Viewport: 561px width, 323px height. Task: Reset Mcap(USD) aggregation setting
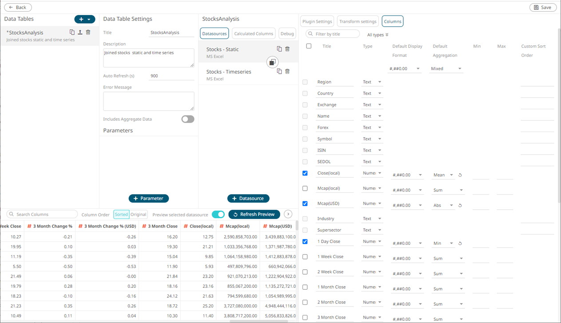pyautogui.click(x=460, y=205)
